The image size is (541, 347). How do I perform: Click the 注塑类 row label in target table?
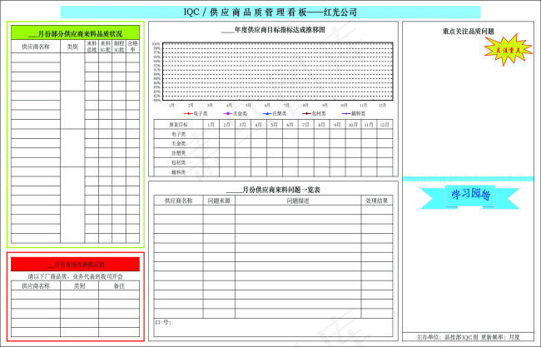click(178, 153)
